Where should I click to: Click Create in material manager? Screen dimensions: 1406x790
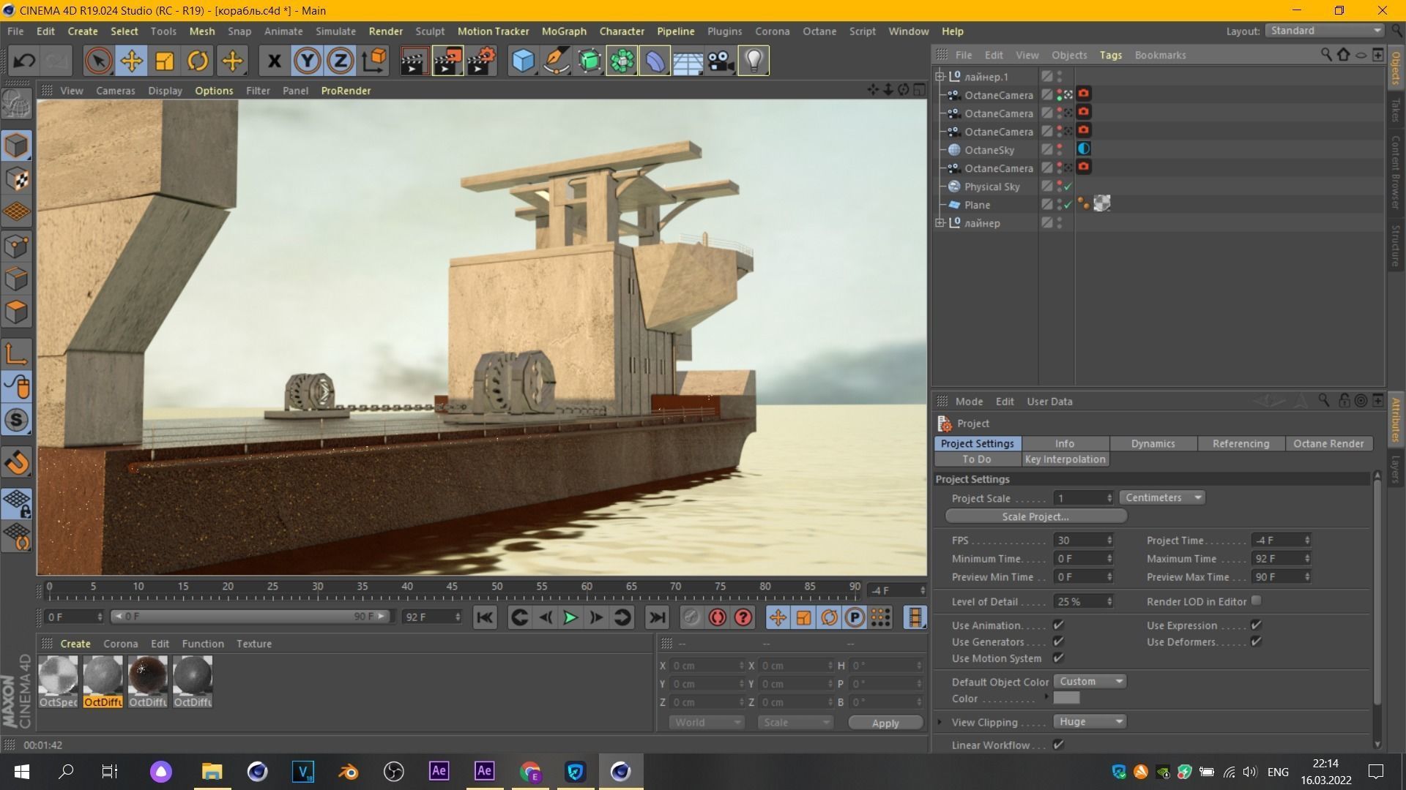tap(75, 644)
